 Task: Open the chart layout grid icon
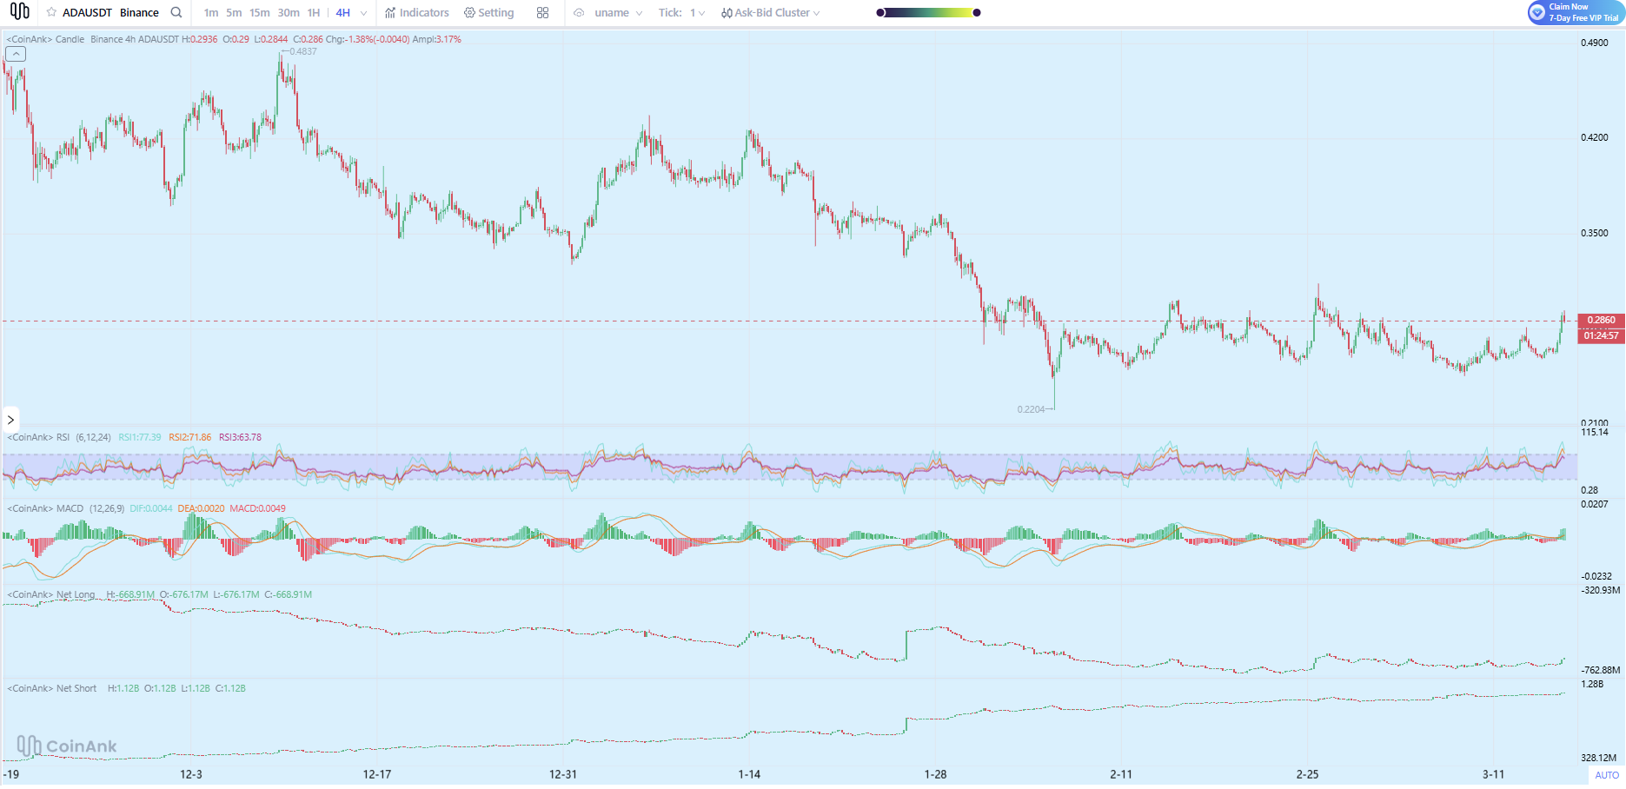542,13
